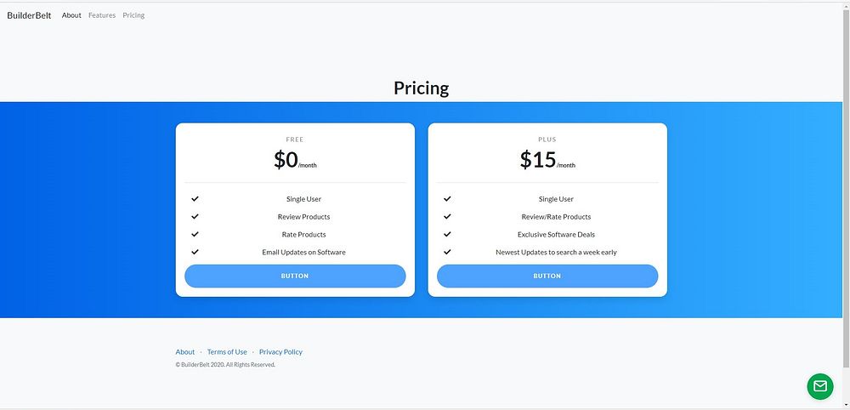Screen dimensions: 850x410
Task: Click the $0 per month price
Action: tap(294, 160)
